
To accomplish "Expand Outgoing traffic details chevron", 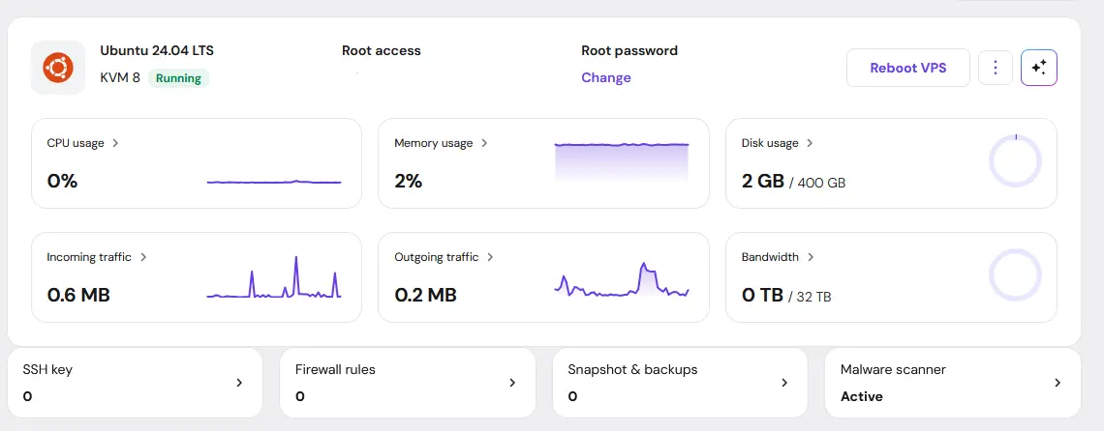I will [490, 257].
